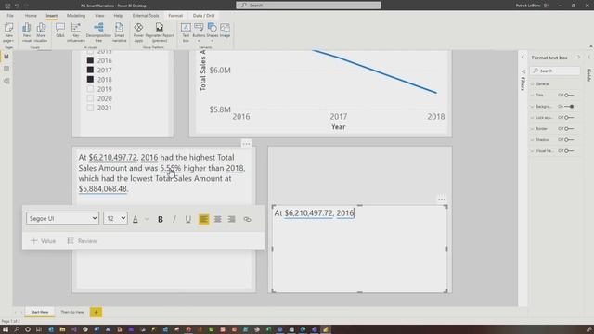Image resolution: width=594 pixels, height=334 pixels.
Task: Check the 2021 year checkbox
Action: (90, 108)
